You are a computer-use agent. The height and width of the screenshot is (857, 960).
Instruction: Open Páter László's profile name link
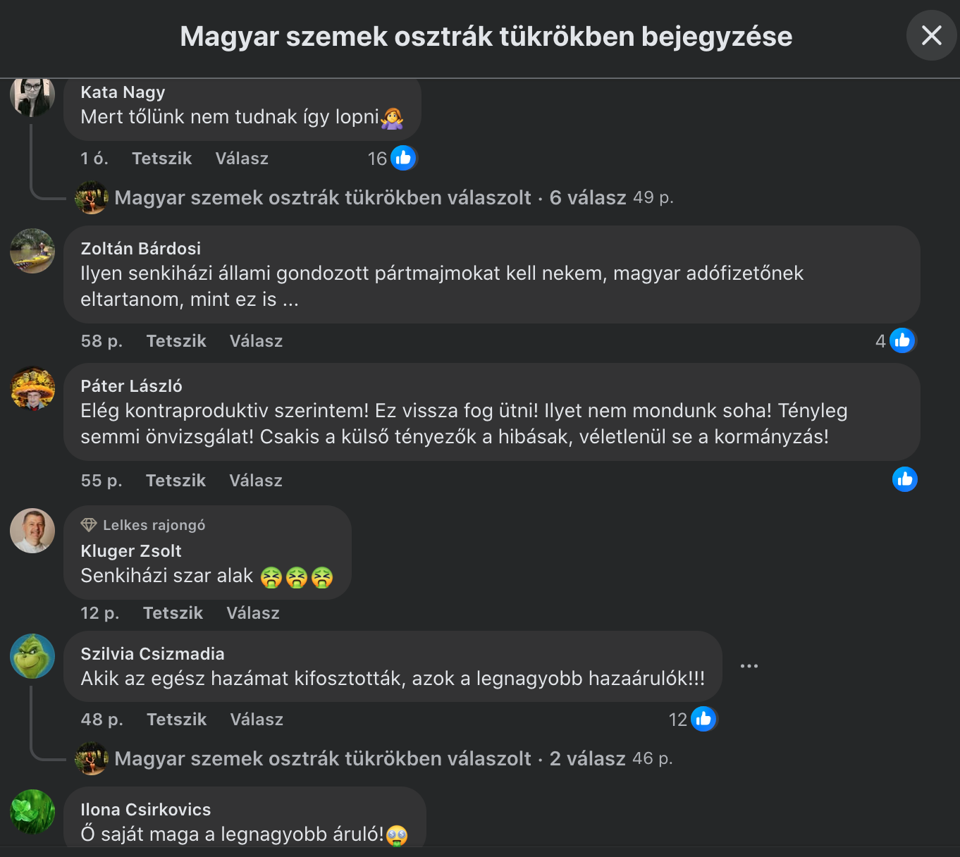coord(131,386)
